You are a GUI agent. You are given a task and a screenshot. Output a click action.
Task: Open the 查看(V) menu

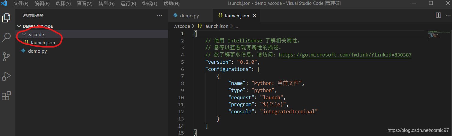click(85, 4)
